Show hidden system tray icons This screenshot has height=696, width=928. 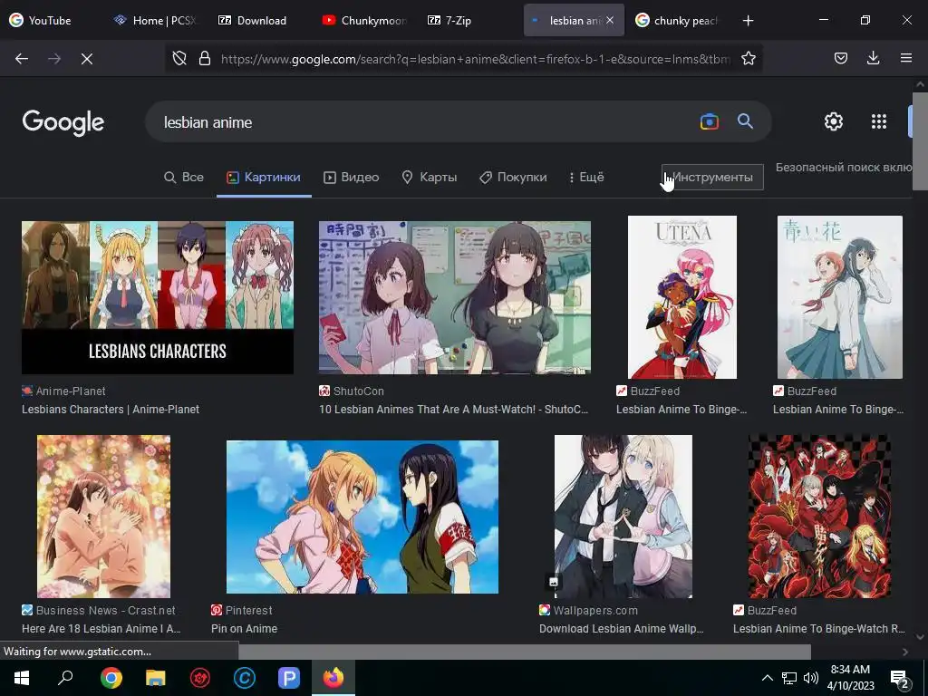[767, 678]
